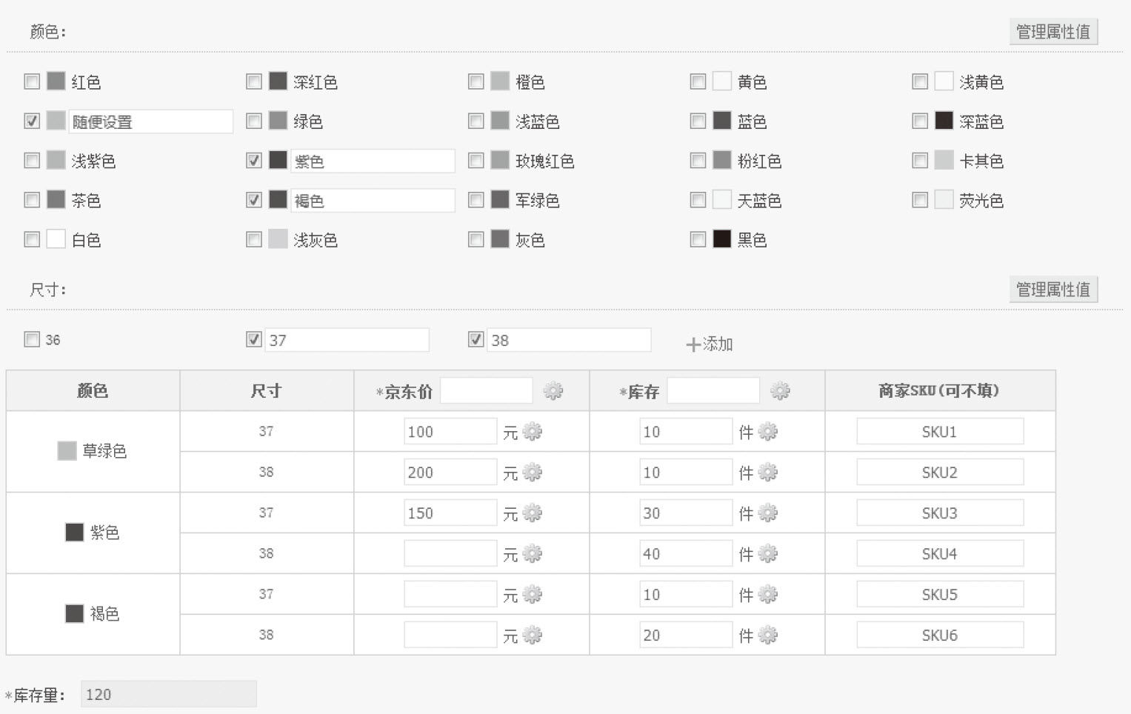The image size is (1131, 714).
Task: Click price gear icon in SKU5 row
Action: 533,595
